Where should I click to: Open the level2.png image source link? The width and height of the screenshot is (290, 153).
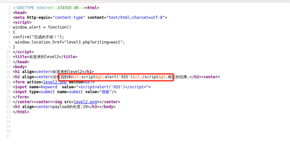tap(85, 102)
